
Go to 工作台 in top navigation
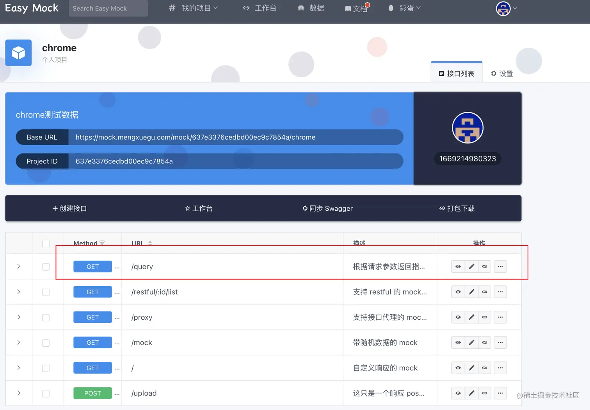(259, 8)
